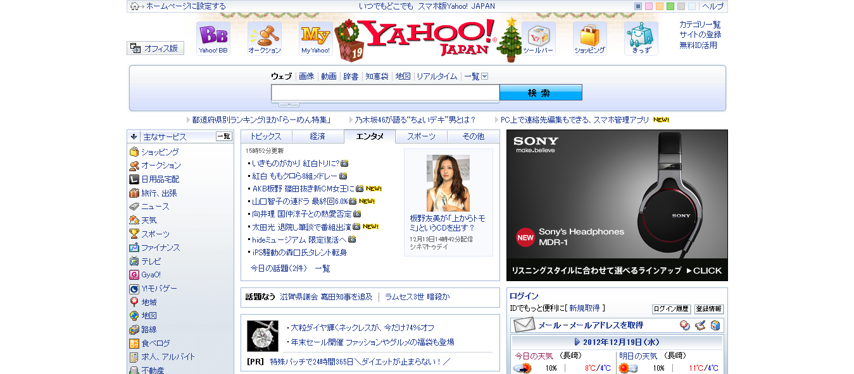This screenshot has height=374, width=854.
Task: Switch to the トピックス news tab
Action: (267, 136)
